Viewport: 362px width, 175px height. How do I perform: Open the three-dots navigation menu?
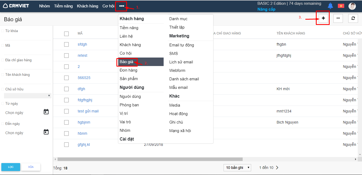tap(121, 6)
